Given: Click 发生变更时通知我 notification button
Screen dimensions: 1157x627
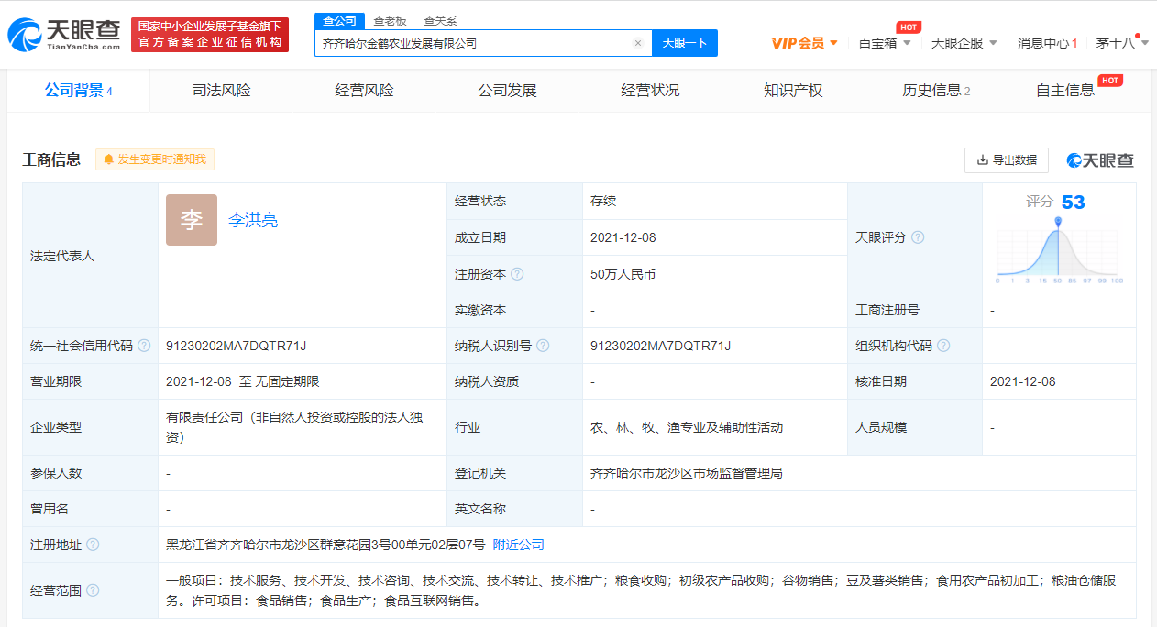Looking at the screenshot, I should [x=155, y=159].
